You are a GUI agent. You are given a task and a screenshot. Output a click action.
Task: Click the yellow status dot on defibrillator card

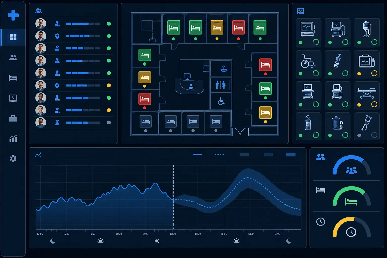coord(359,74)
